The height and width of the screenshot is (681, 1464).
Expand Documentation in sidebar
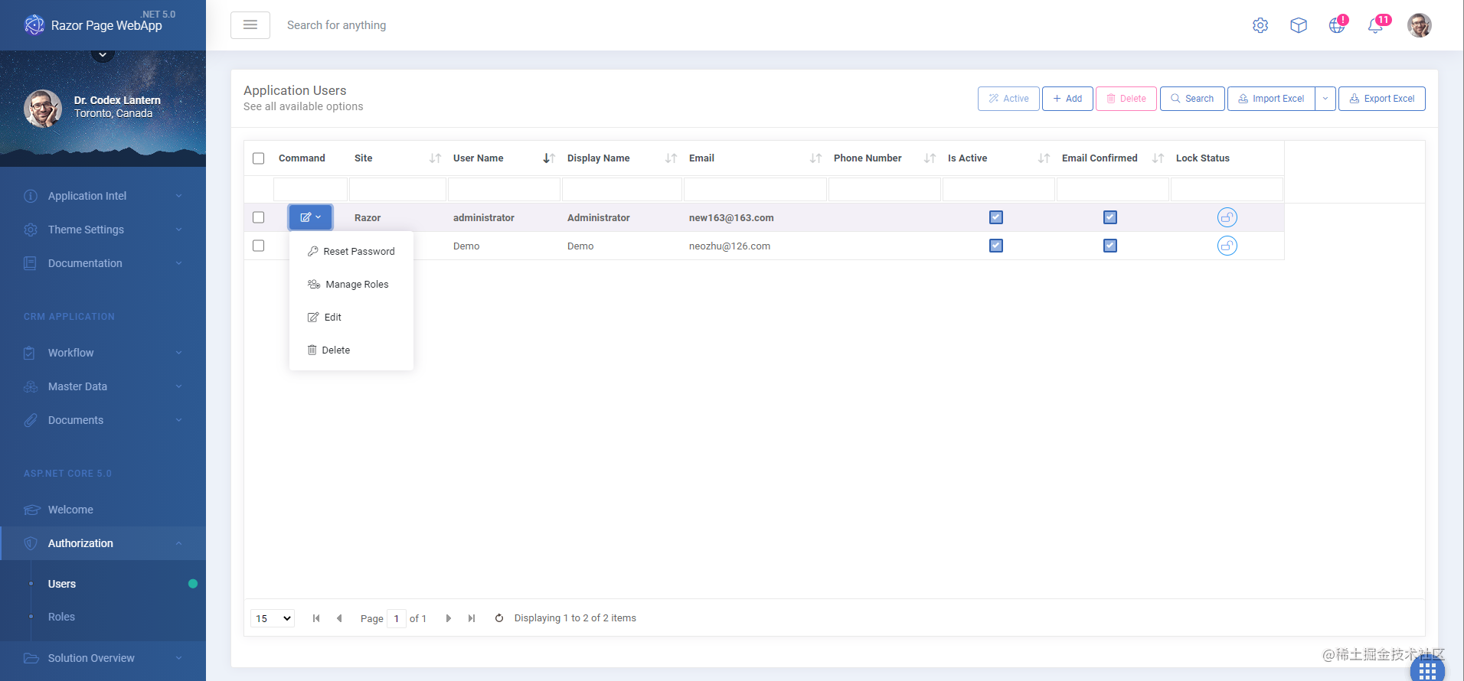pos(103,263)
